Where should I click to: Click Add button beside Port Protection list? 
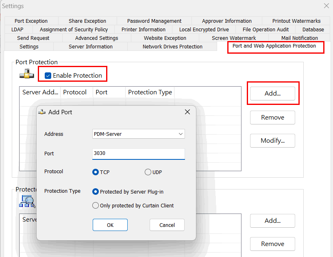click(272, 93)
